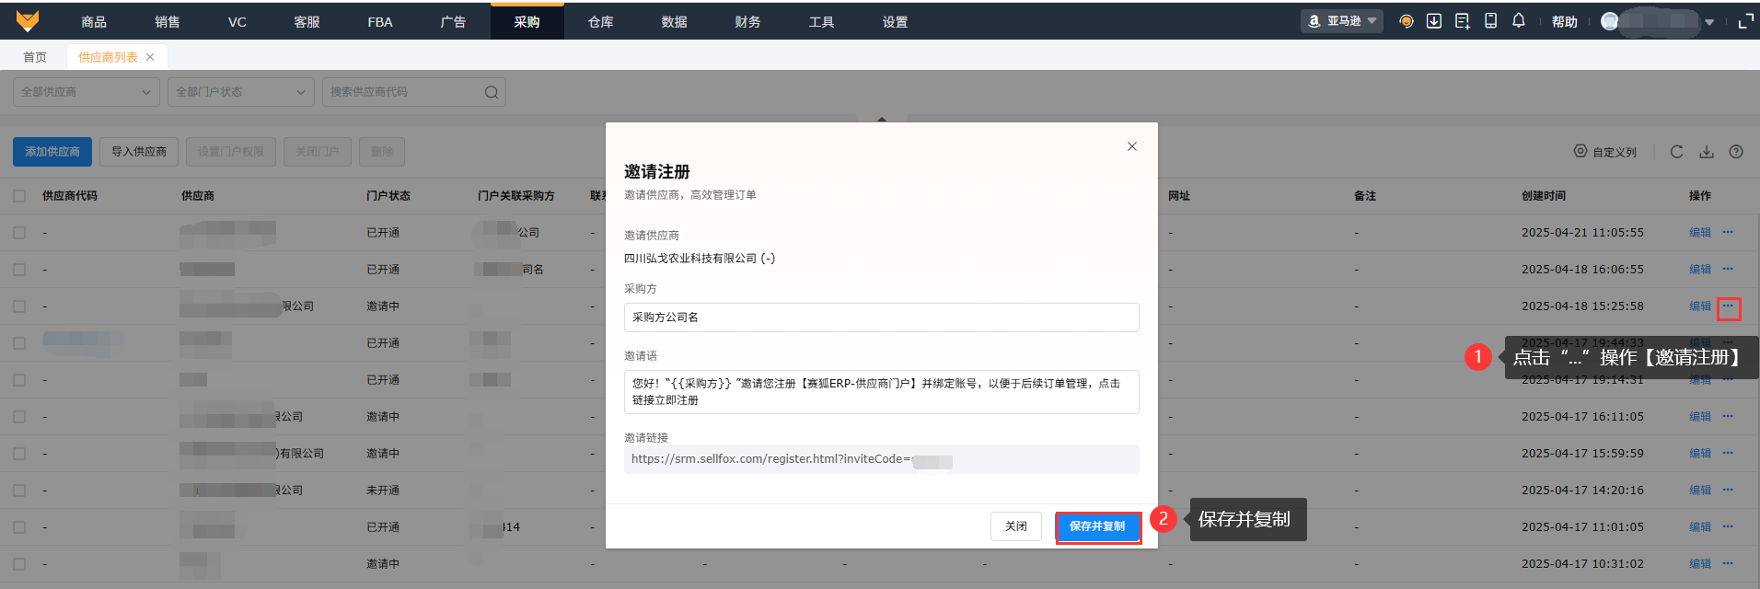Click the question mark help icon

point(1736,152)
